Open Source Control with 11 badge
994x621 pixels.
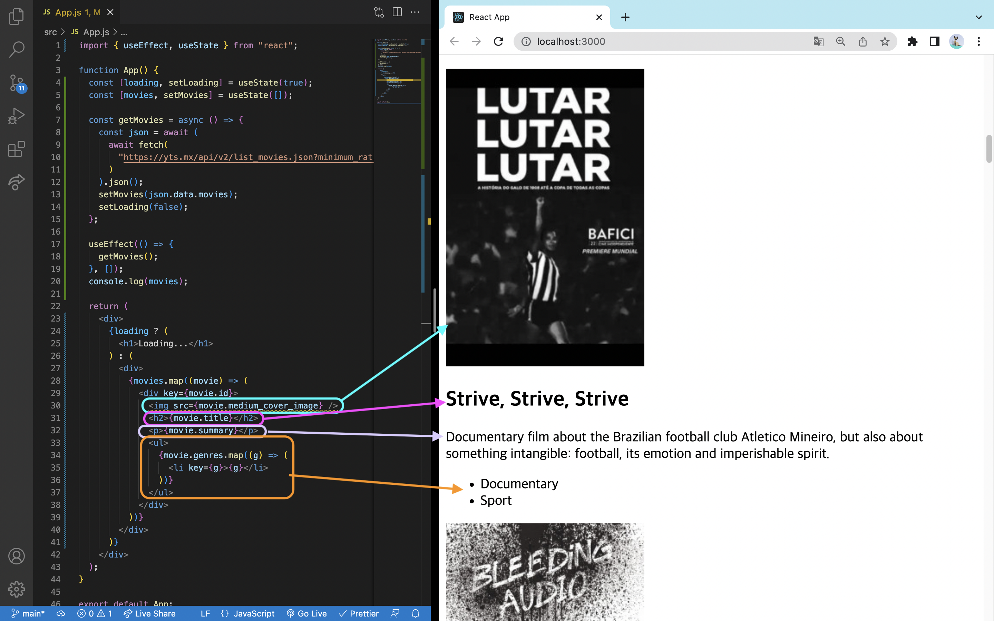pyautogui.click(x=17, y=83)
